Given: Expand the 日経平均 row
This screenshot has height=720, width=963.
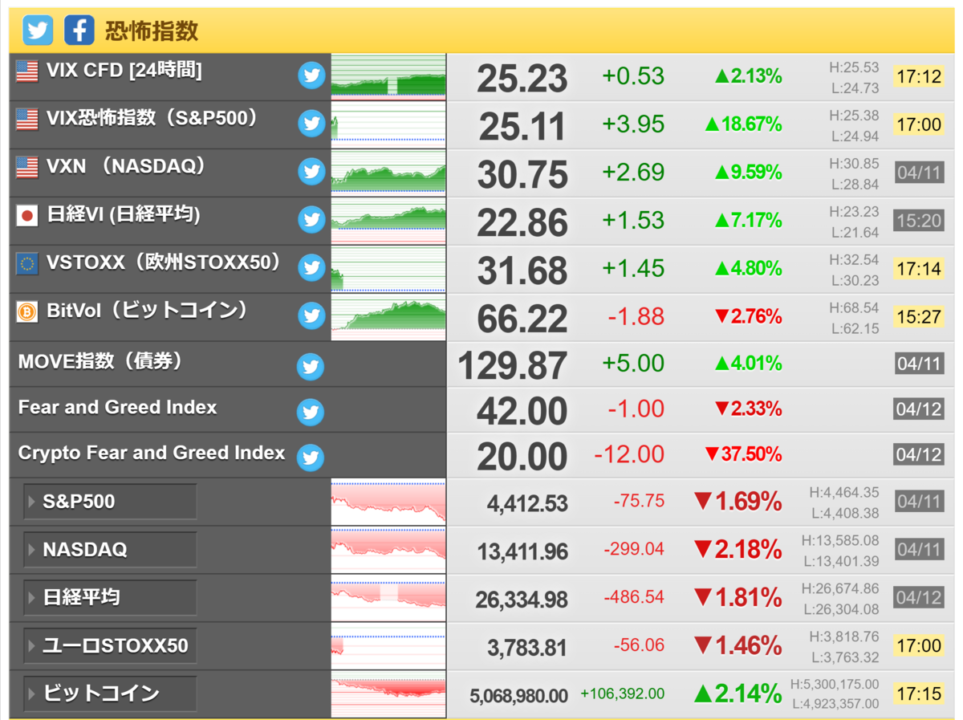Looking at the screenshot, I should 110,597.
